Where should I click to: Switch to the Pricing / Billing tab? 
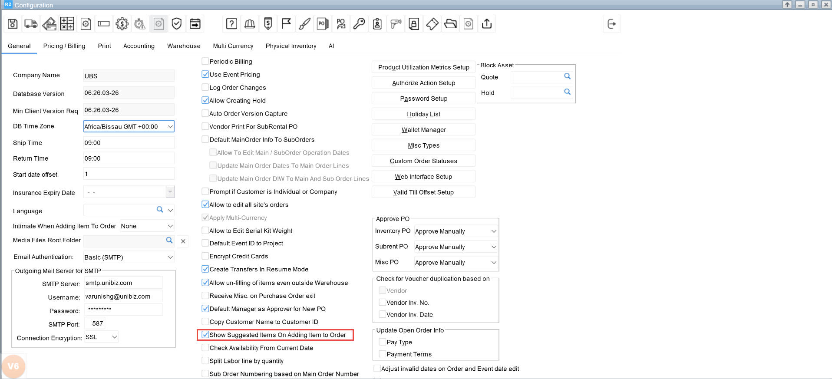click(64, 46)
